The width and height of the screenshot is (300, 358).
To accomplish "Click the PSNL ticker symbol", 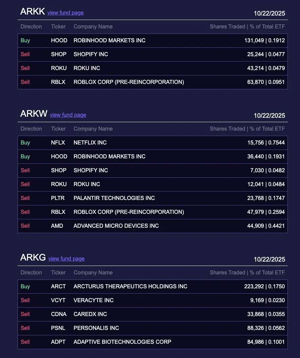I will pos(58,328).
